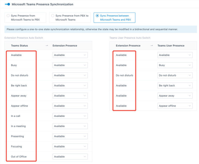
Task: Expand dropdown for Teams Do not disturb row
Action: coord(70,75)
